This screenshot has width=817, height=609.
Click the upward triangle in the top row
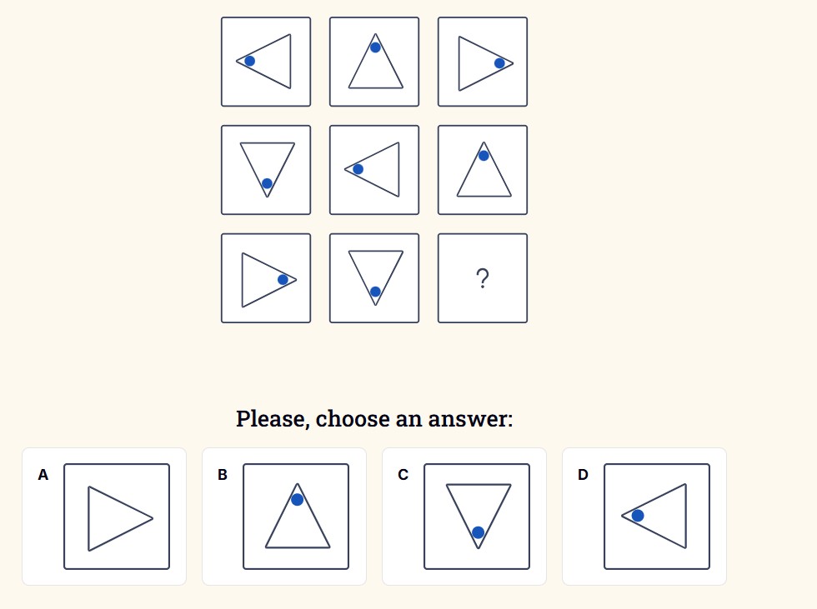(373, 61)
